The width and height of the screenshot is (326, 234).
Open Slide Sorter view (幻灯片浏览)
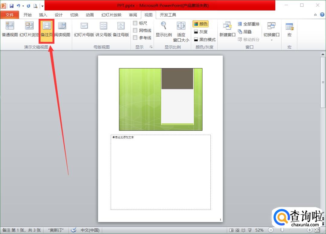(x=29, y=29)
